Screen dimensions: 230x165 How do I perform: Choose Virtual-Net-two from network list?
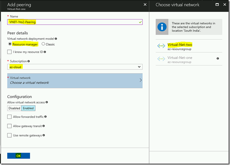tap(189, 46)
